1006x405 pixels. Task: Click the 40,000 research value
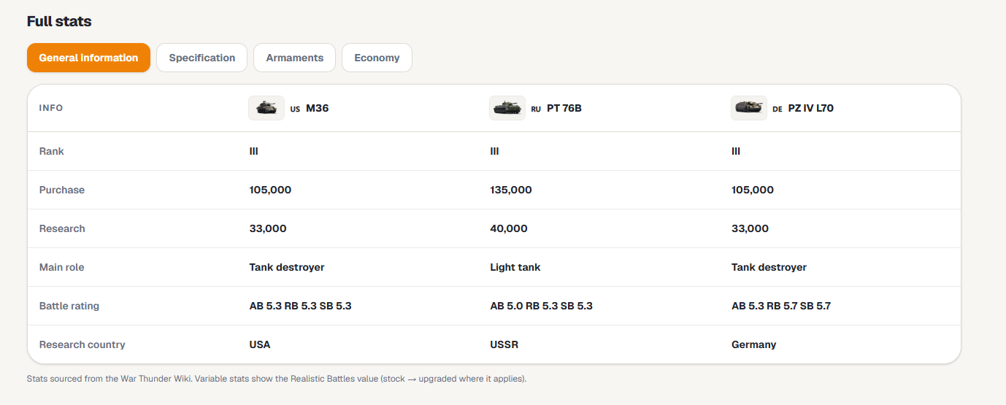(x=509, y=228)
